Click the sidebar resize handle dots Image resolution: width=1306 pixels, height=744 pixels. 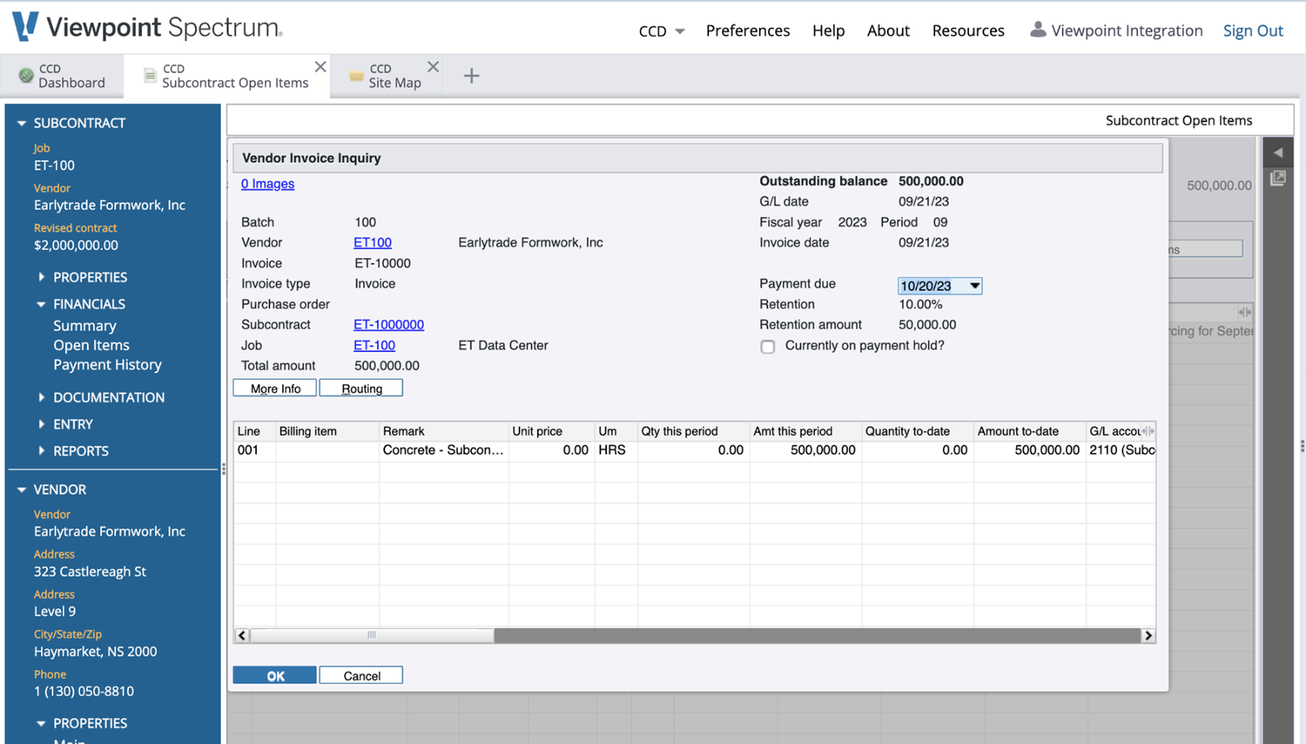(224, 469)
